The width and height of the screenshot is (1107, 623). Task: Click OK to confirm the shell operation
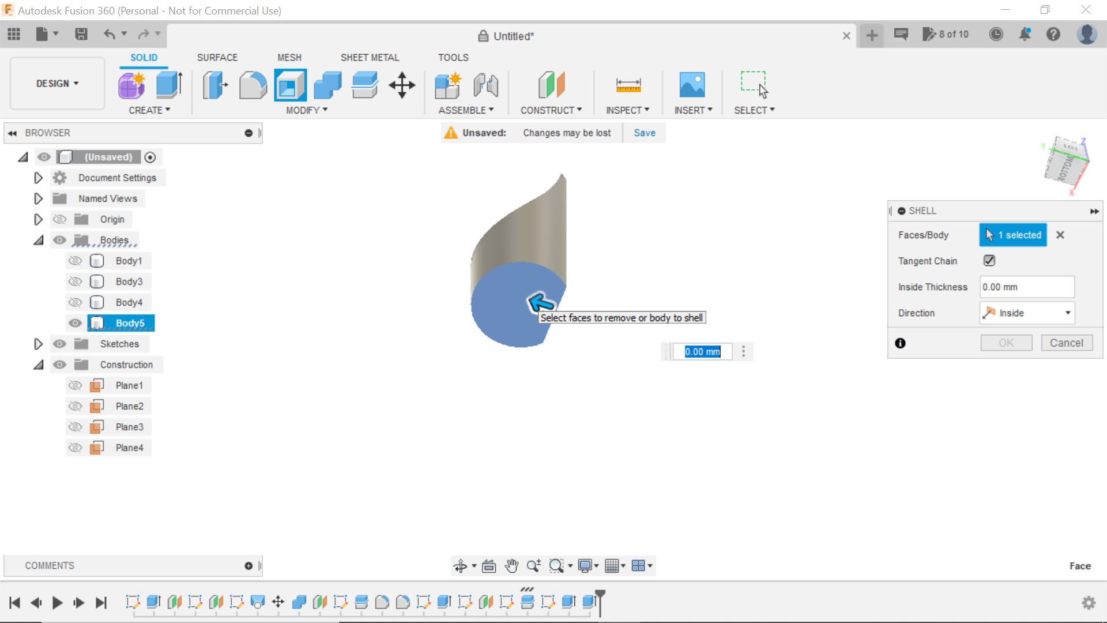click(1006, 342)
